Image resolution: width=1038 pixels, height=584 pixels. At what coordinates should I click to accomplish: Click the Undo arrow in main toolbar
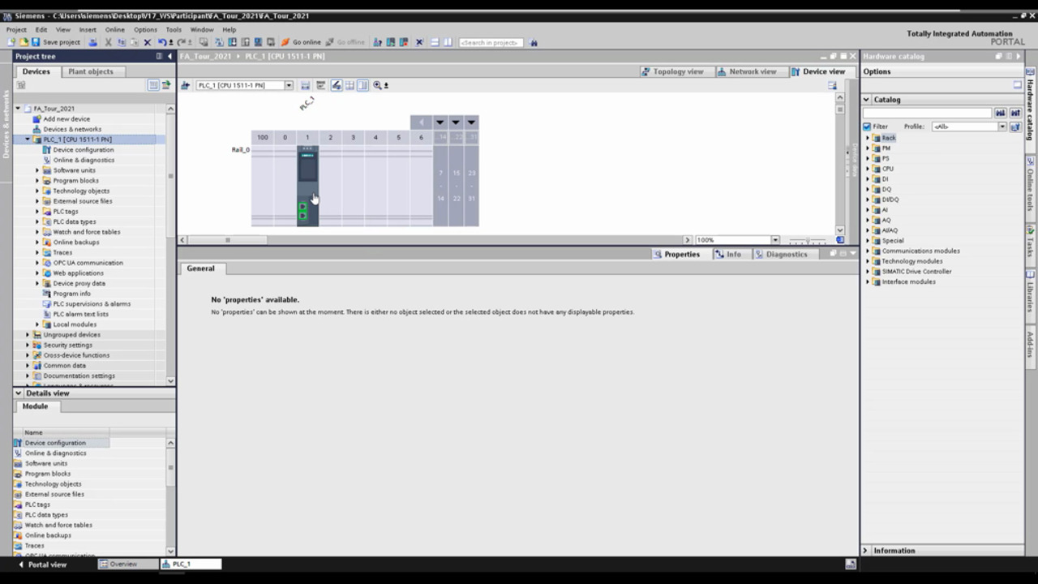point(162,42)
